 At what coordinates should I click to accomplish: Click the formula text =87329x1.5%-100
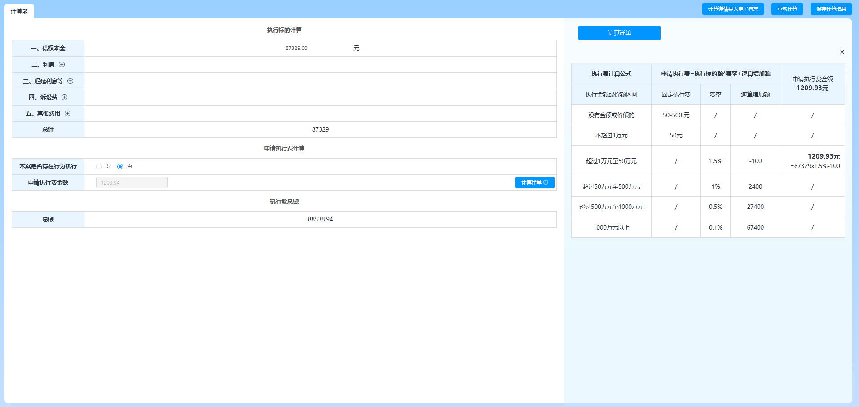815,166
